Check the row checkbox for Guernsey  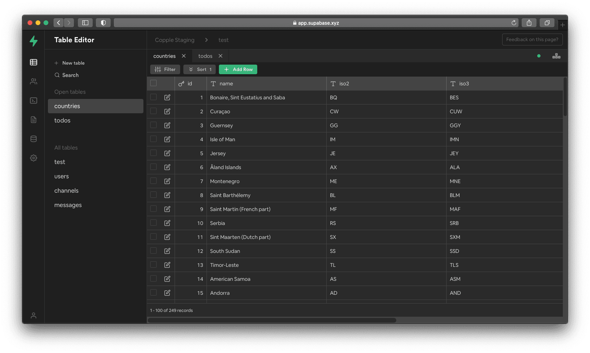pyautogui.click(x=153, y=125)
